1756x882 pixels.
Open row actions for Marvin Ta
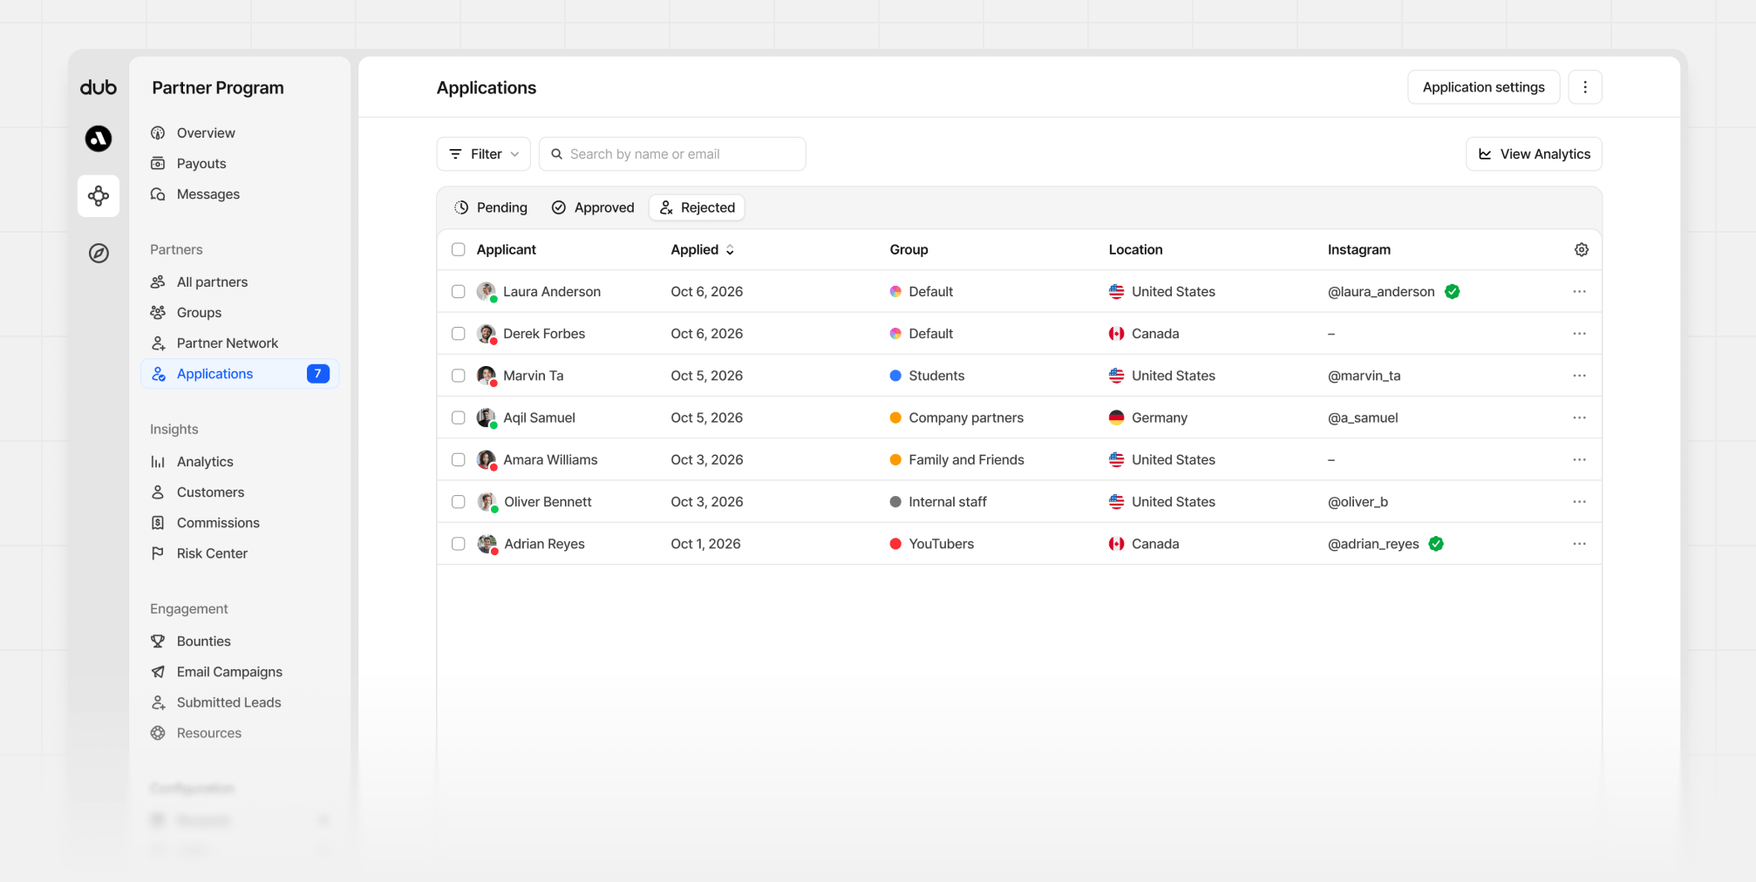pos(1579,376)
